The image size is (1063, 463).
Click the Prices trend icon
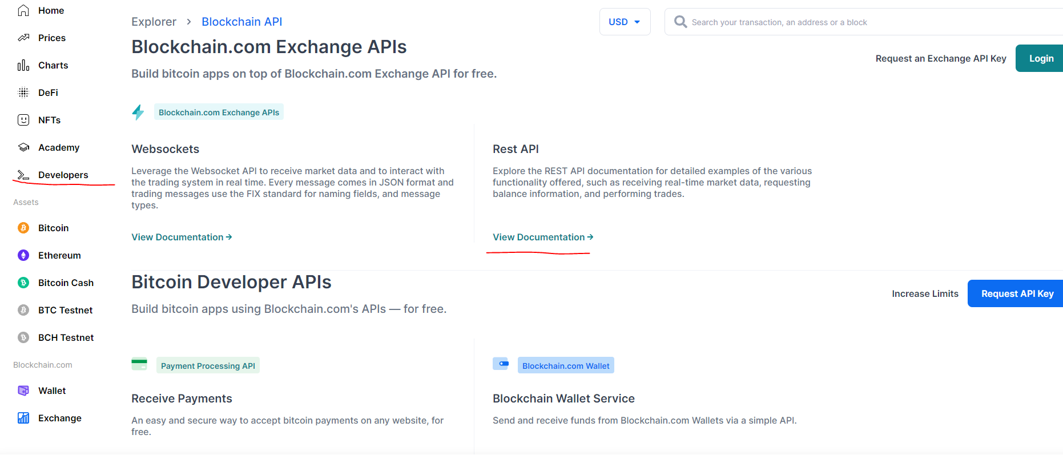click(23, 38)
